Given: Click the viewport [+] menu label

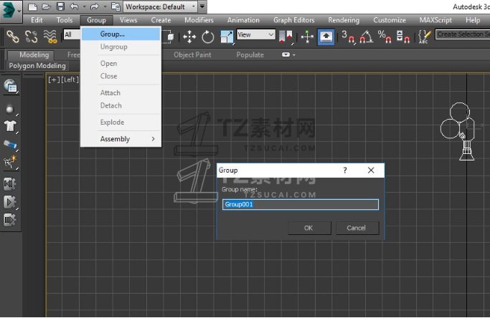Looking at the screenshot, I should [x=54, y=80].
